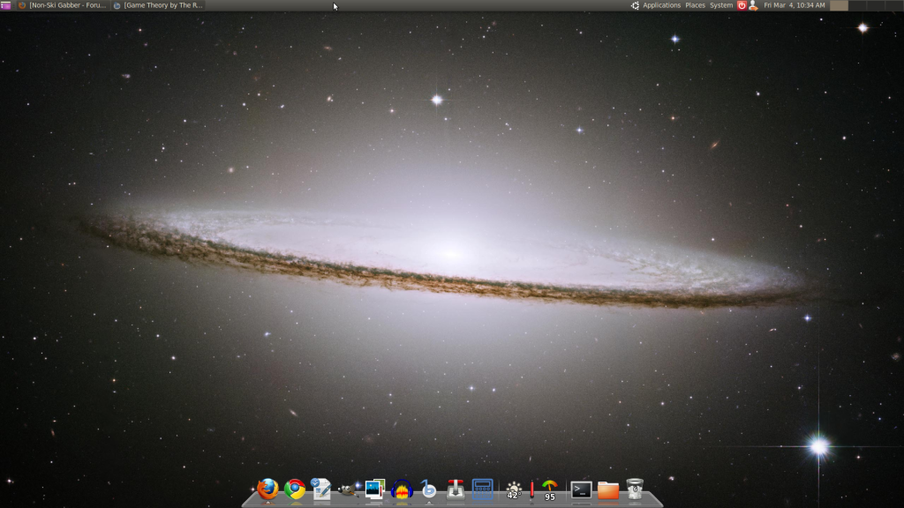Open the Applications menu

(663, 5)
